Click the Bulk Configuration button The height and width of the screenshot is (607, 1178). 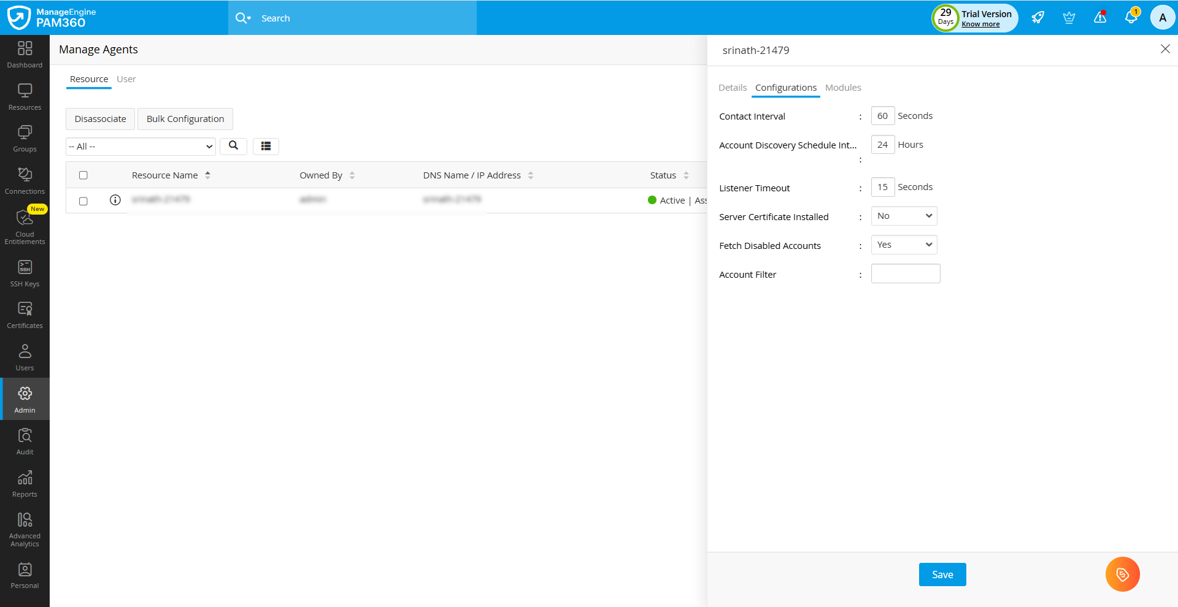[185, 119]
